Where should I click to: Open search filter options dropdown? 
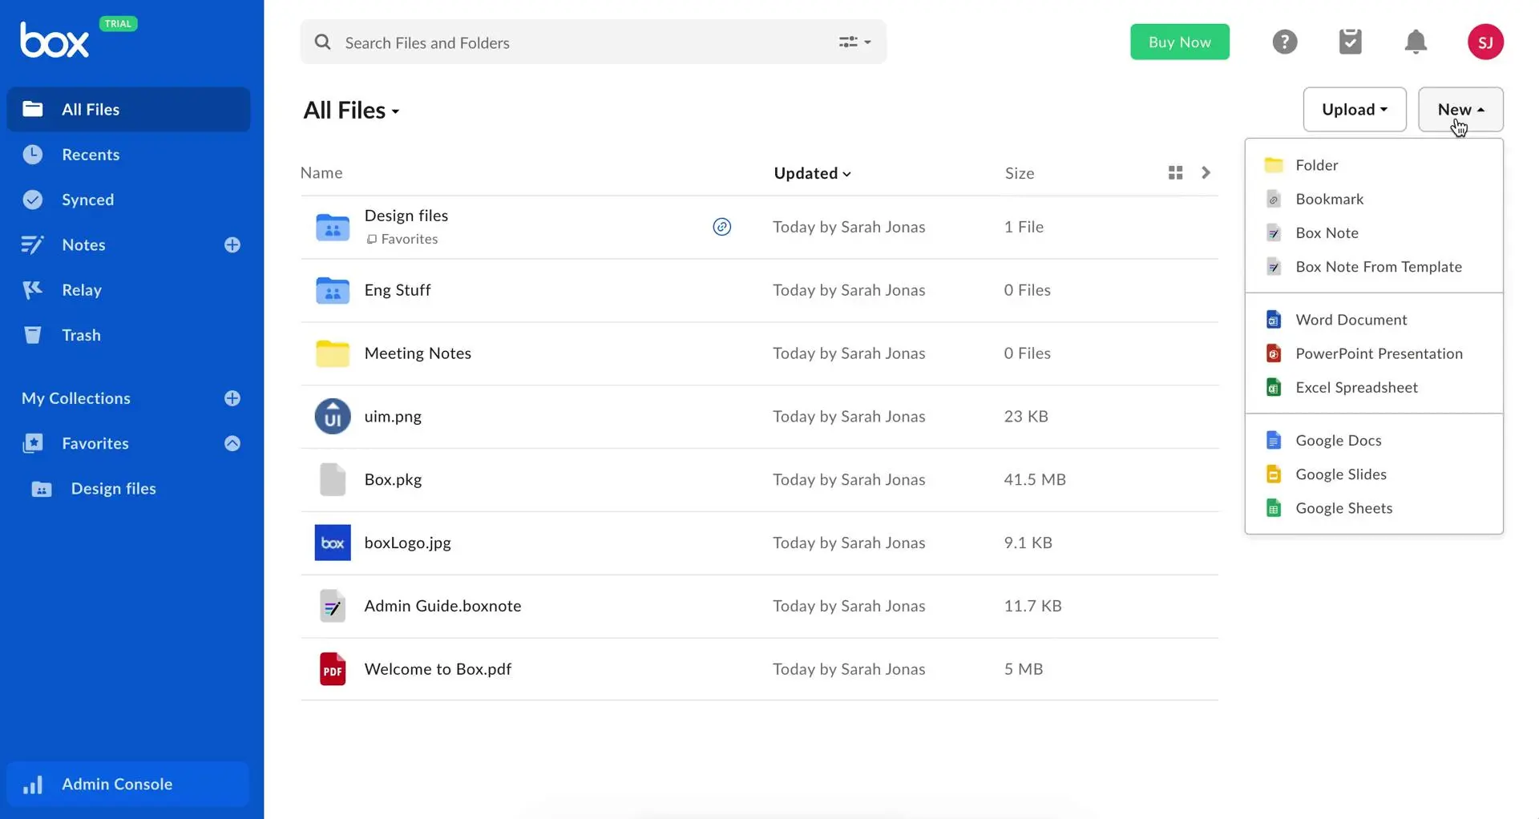[854, 42]
